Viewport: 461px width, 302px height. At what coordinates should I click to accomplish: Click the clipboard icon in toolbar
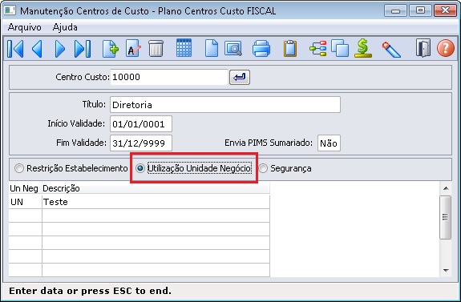[x=290, y=49]
